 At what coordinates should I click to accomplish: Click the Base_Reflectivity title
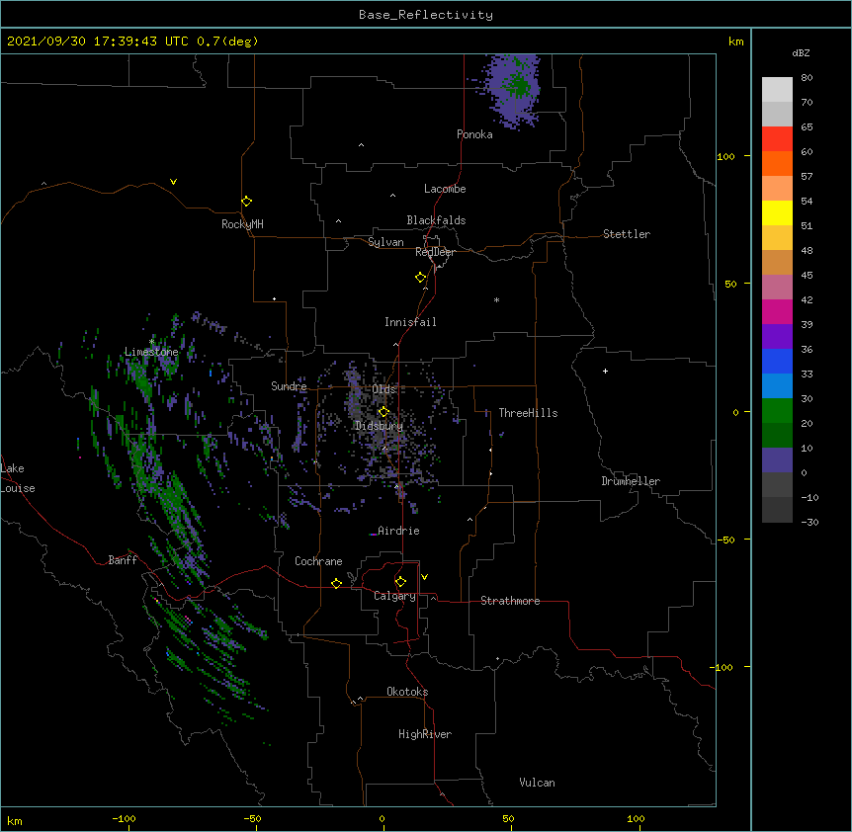[426, 15]
